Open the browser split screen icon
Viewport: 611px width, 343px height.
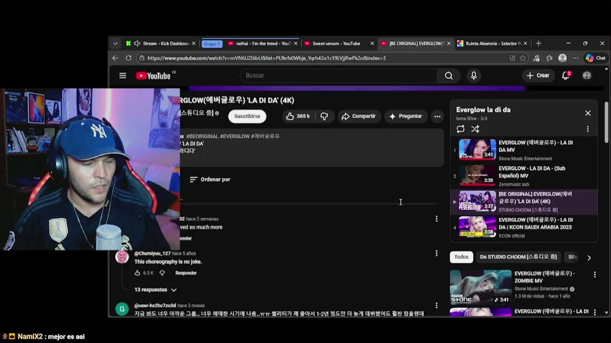point(512,58)
